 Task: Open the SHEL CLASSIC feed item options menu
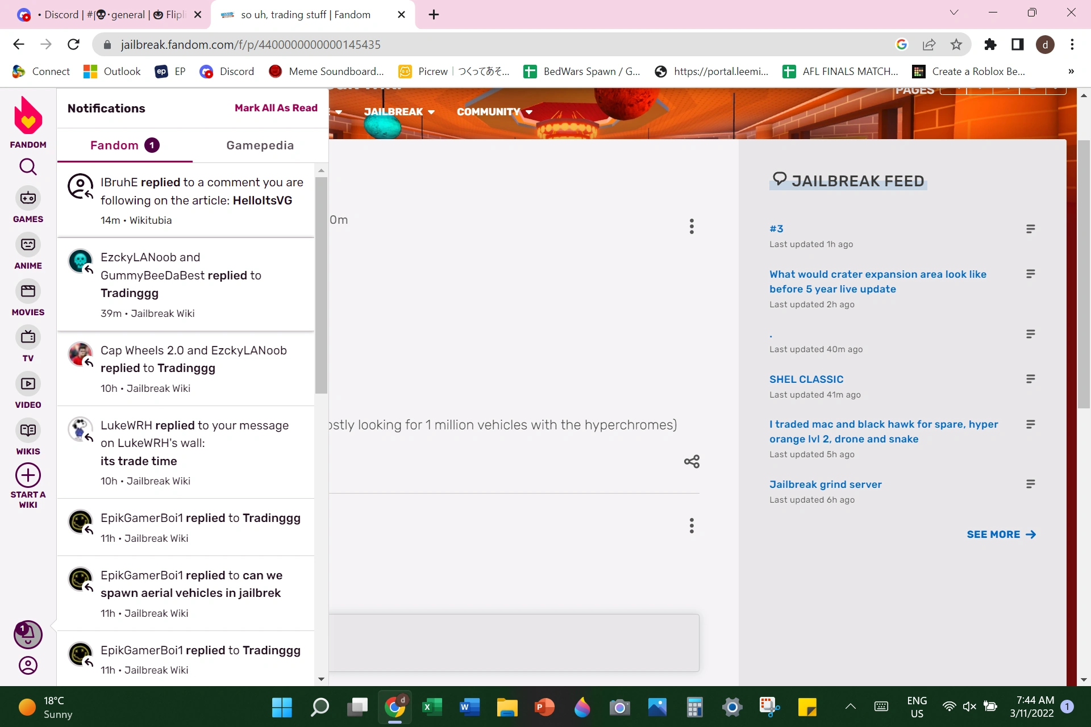(1031, 379)
